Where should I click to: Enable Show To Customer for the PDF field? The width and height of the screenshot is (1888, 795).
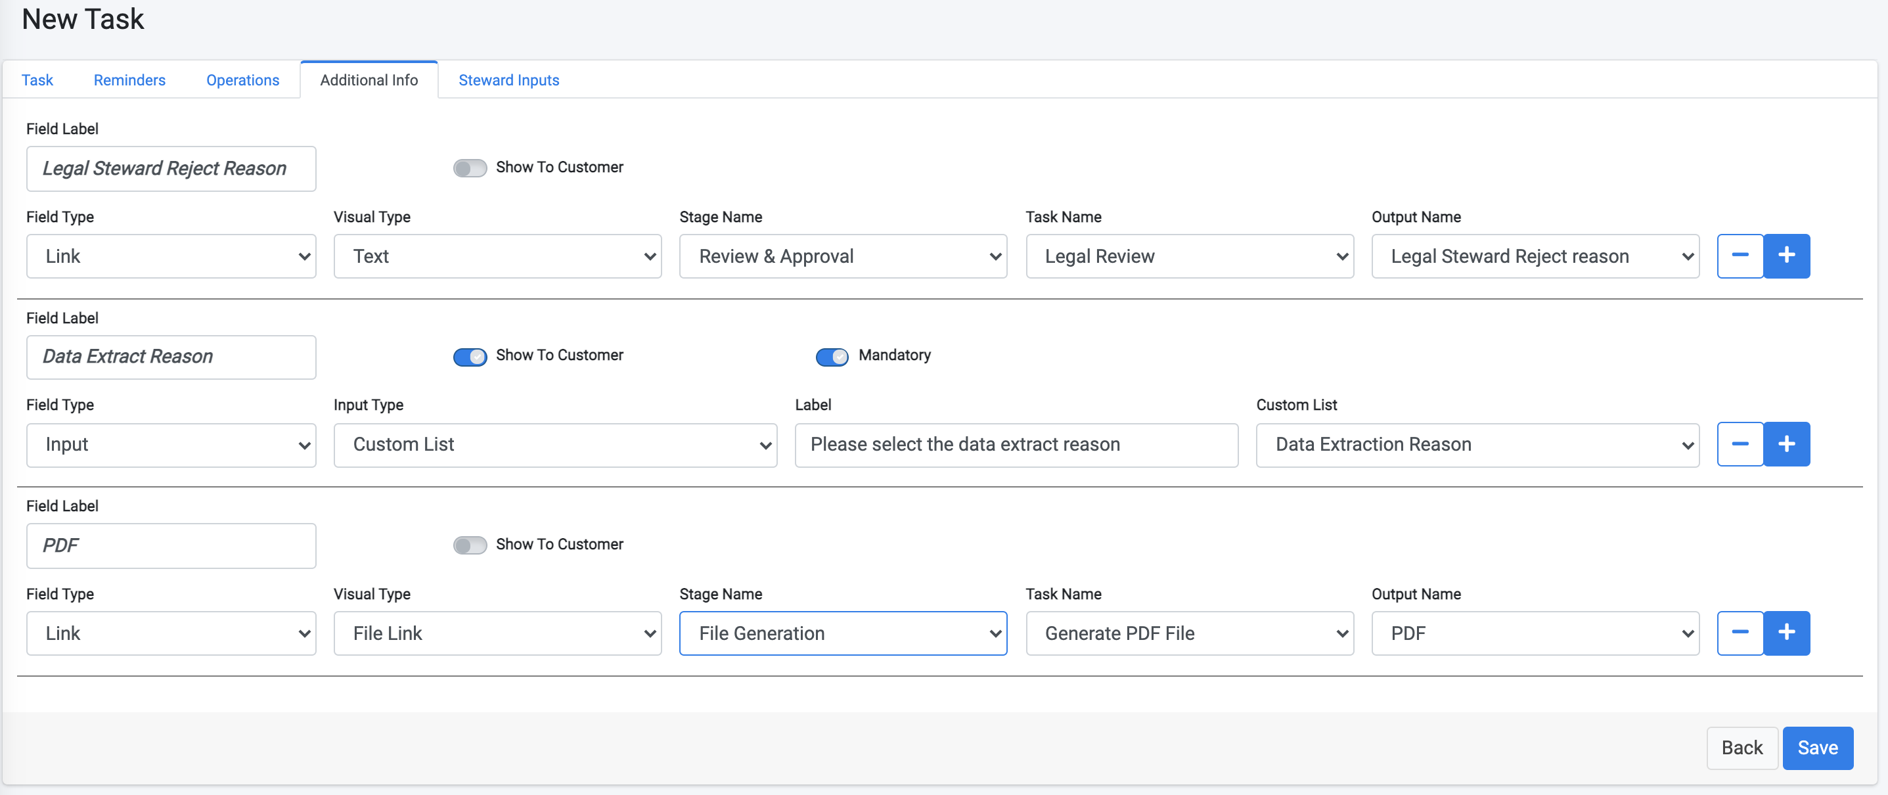(470, 545)
